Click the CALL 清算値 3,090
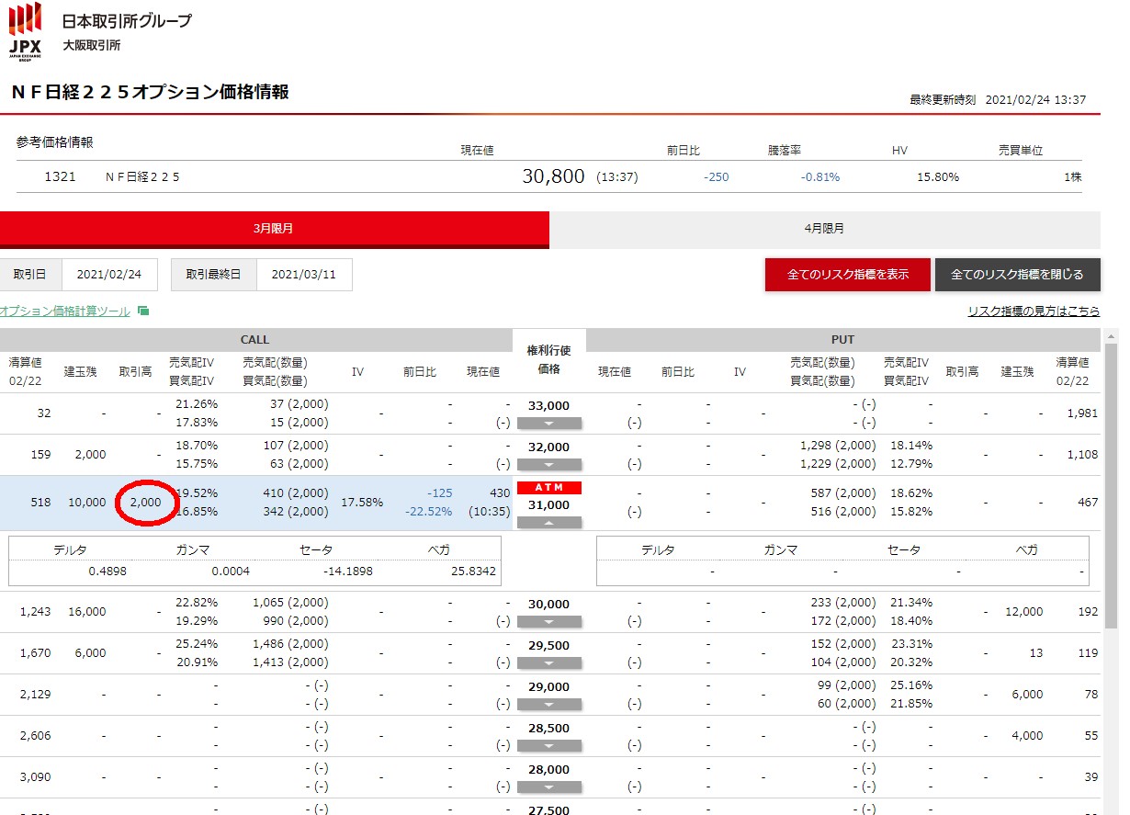 tap(35, 777)
